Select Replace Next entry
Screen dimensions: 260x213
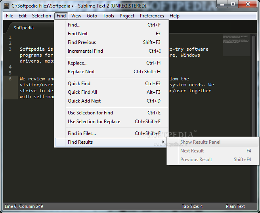pos(111,72)
